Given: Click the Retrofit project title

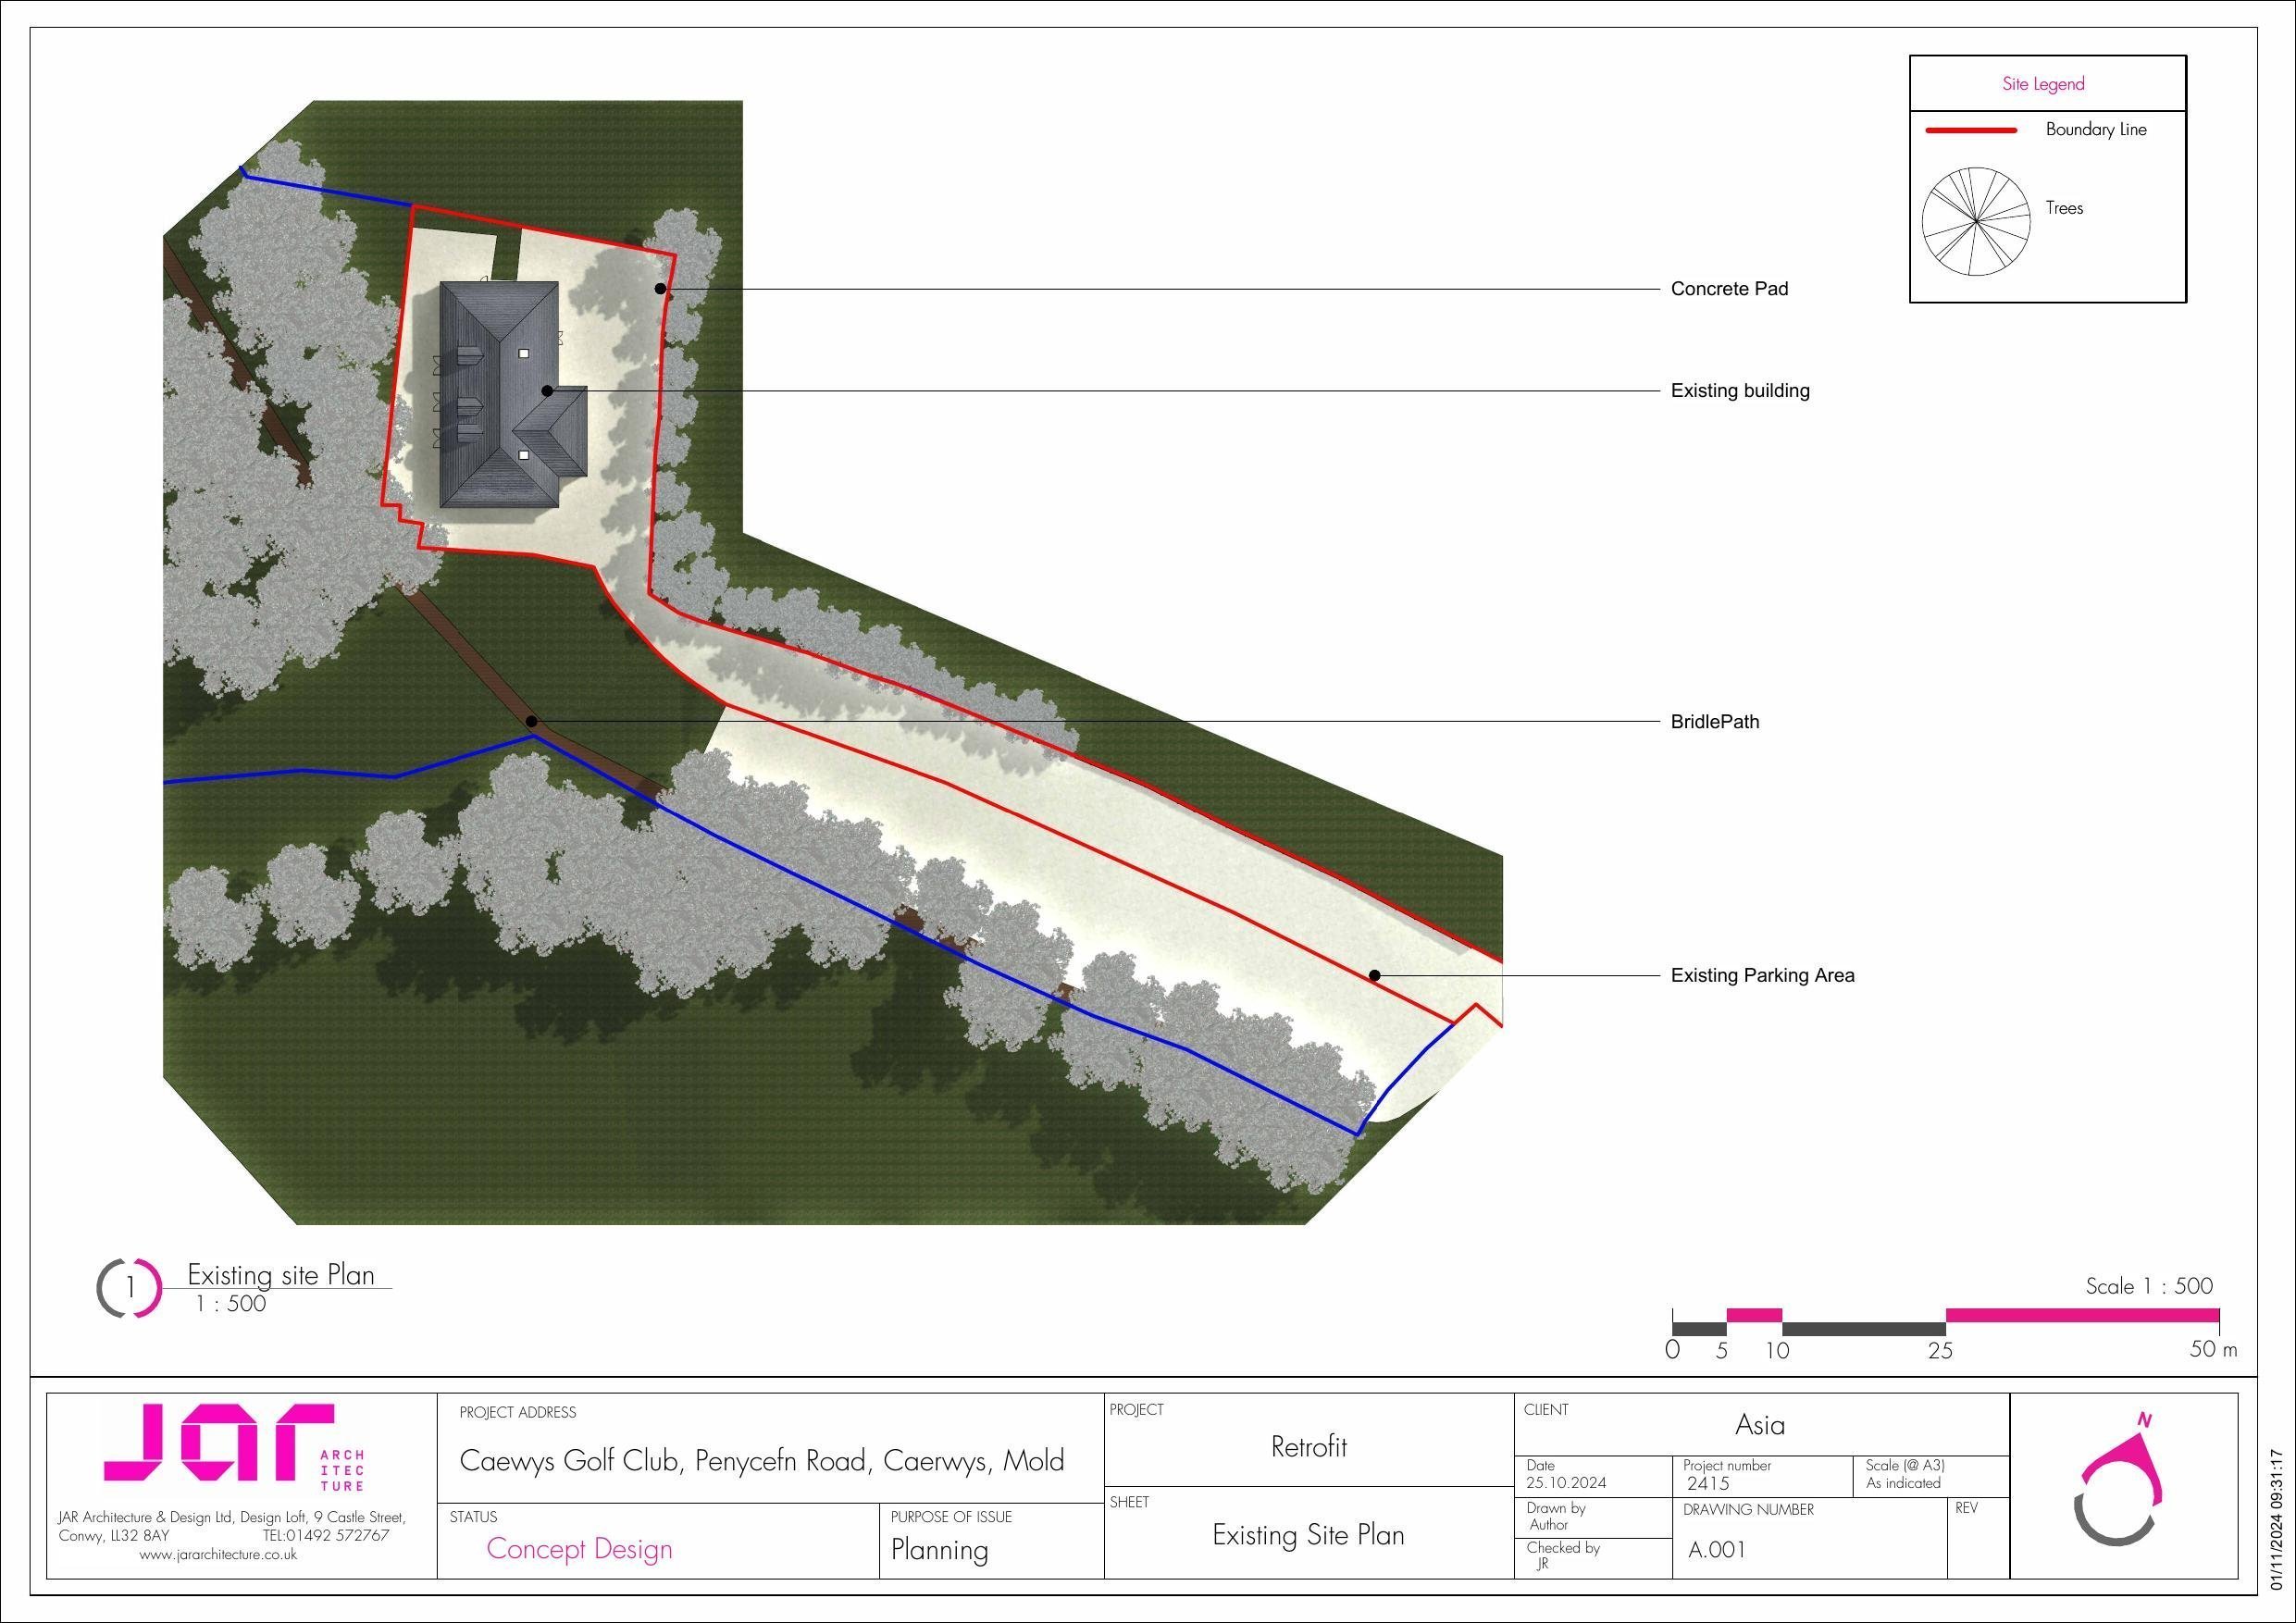Looking at the screenshot, I should (x=1308, y=1447).
